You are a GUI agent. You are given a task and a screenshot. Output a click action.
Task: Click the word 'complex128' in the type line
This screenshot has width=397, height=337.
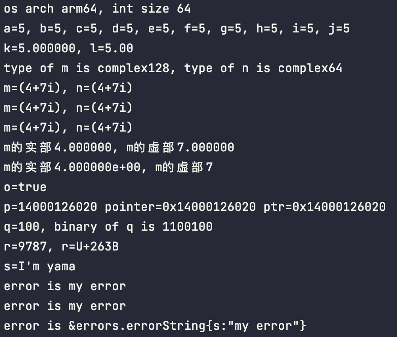[x=134, y=68]
